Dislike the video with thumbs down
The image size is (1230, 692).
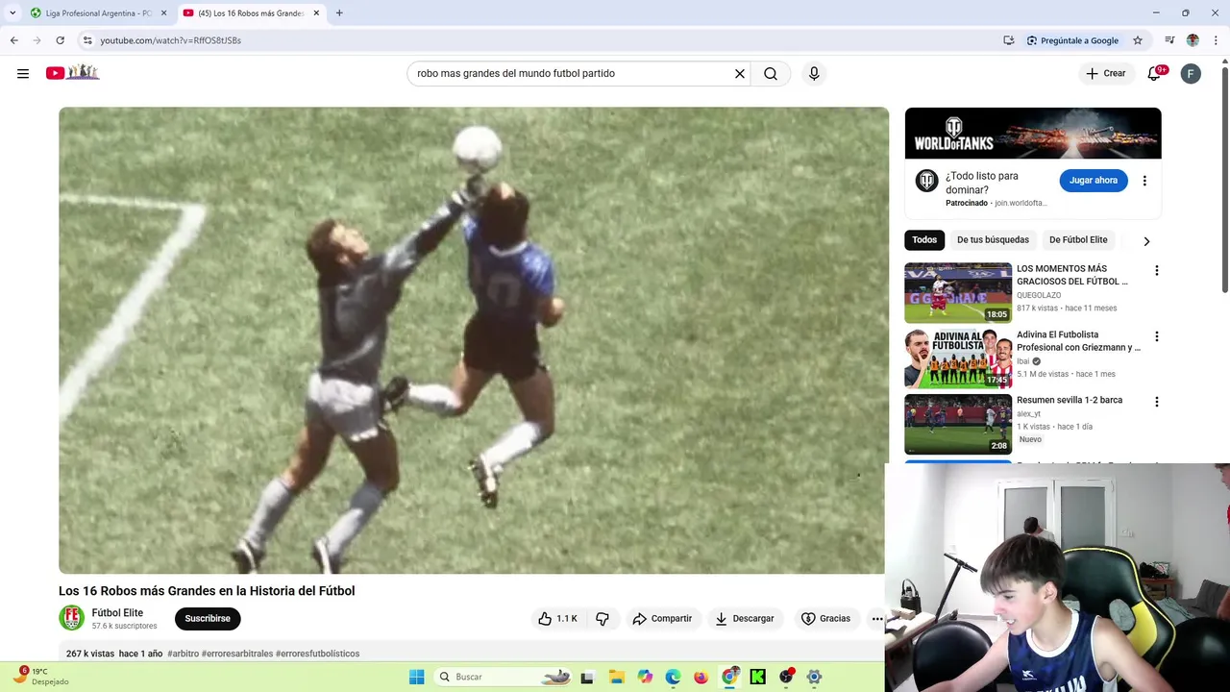click(603, 618)
